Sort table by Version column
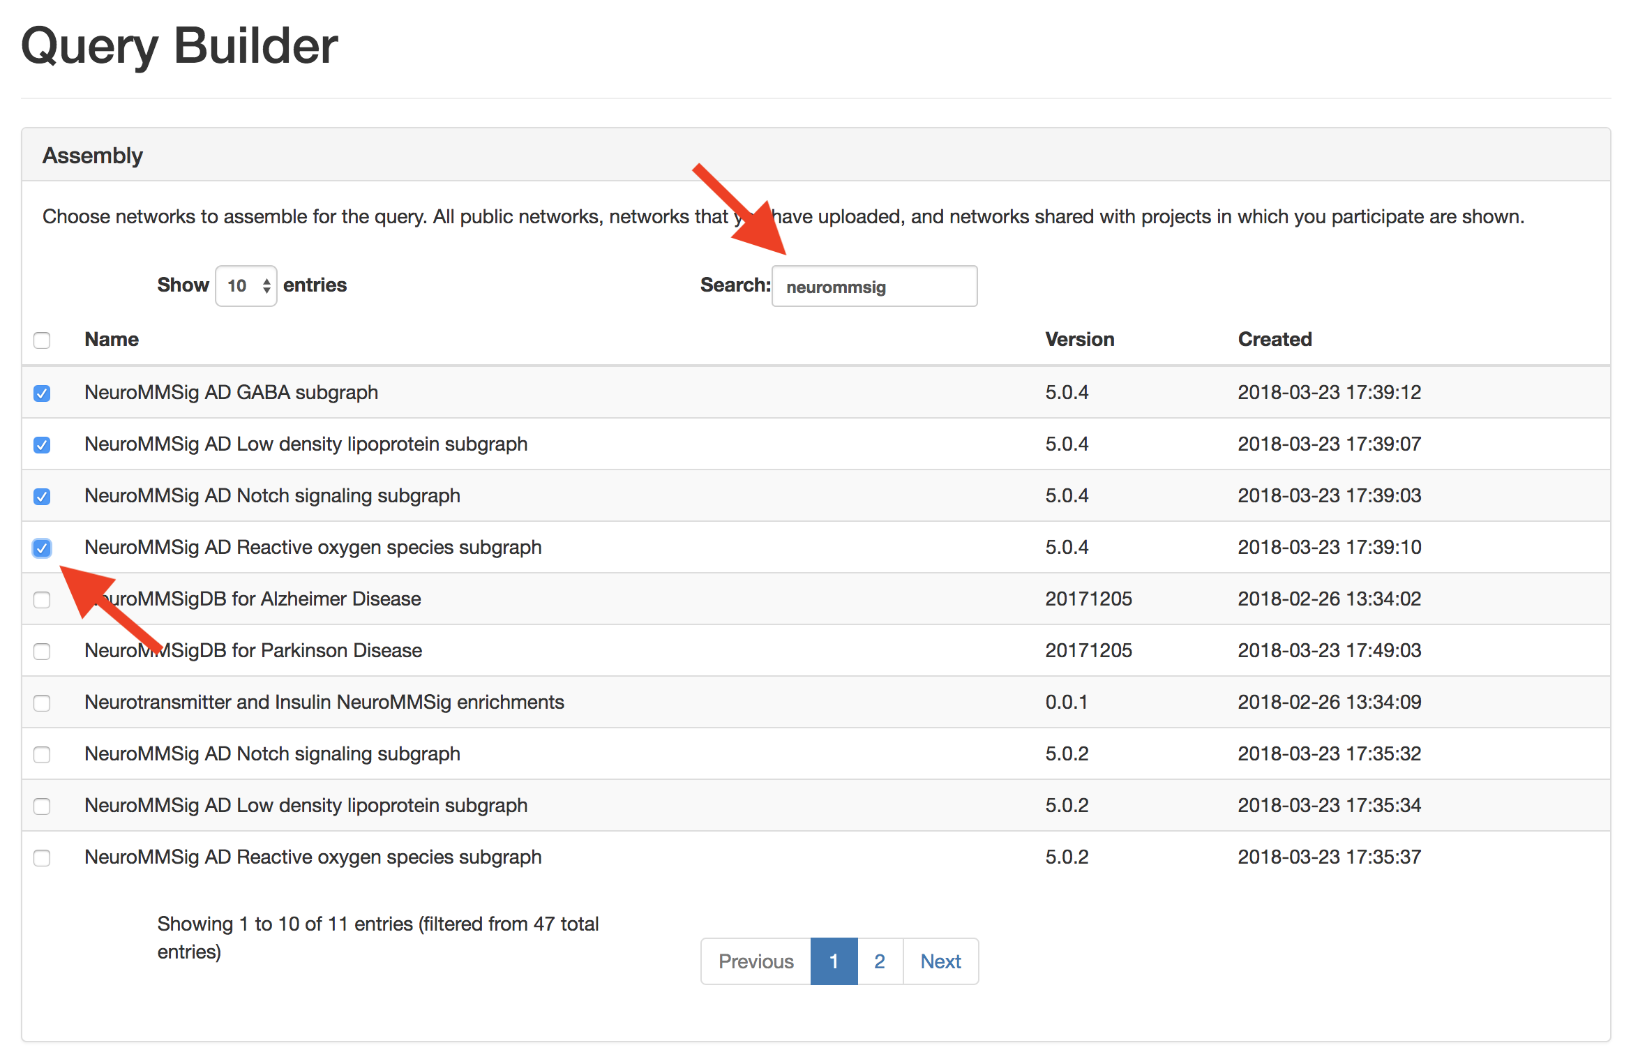This screenshot has height=1059, width=1631. click(1079, 340)
